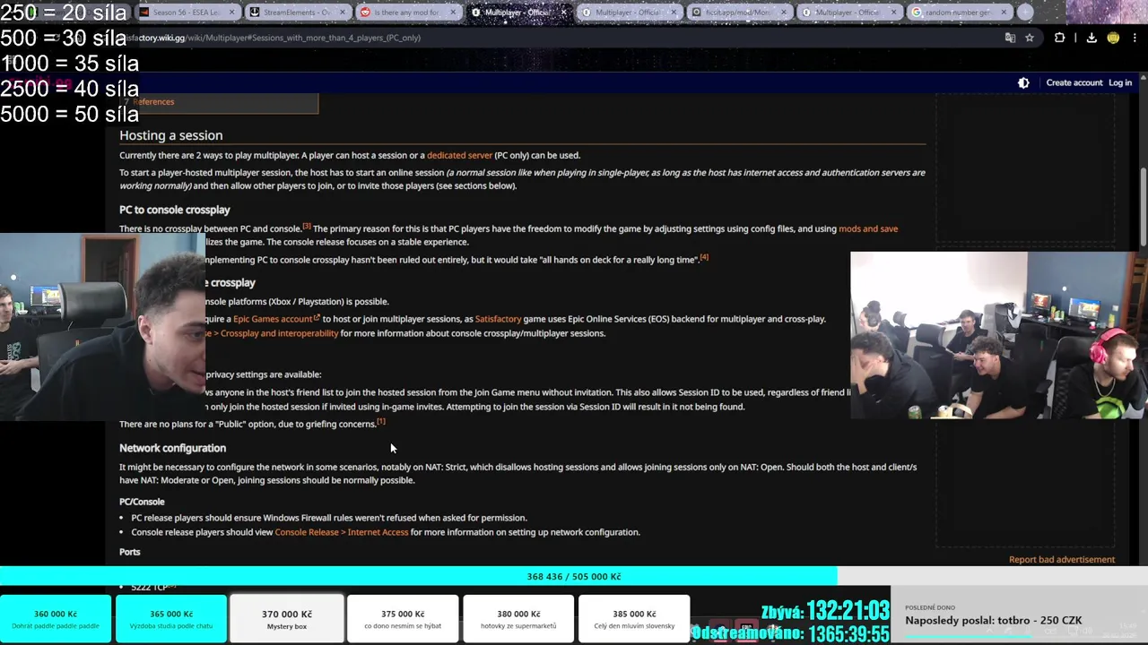Open the browser profile avatar

click(x=1113, y=38)
